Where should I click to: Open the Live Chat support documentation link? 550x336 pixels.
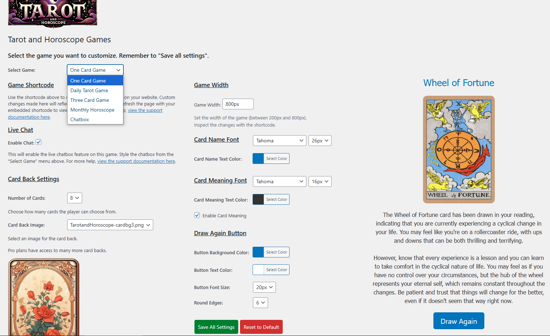[136, 161]
